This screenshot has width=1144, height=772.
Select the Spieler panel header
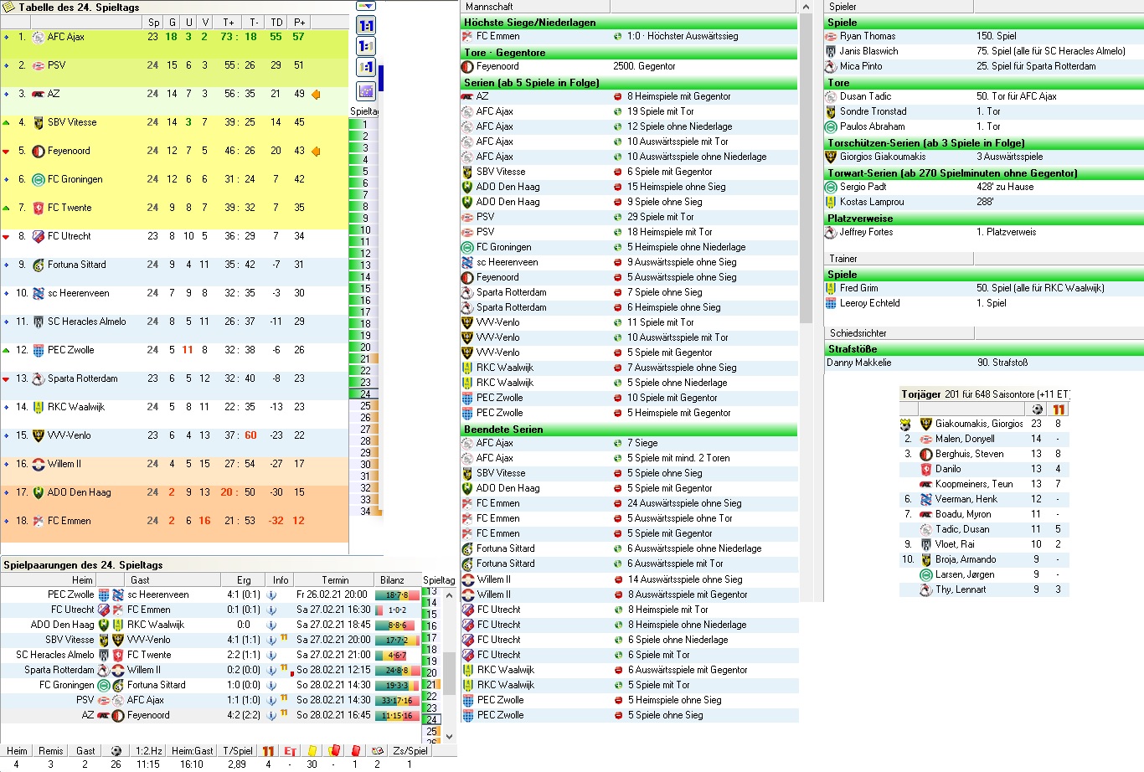(899, 7)
